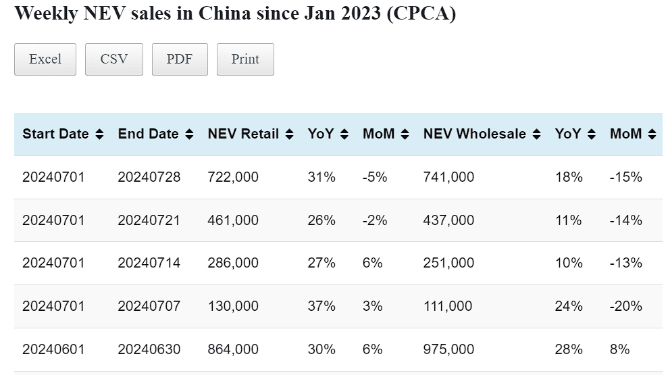This screenshot has width=668, height=375.
Task: Click the Excel export button
Action: coord(45,59)
